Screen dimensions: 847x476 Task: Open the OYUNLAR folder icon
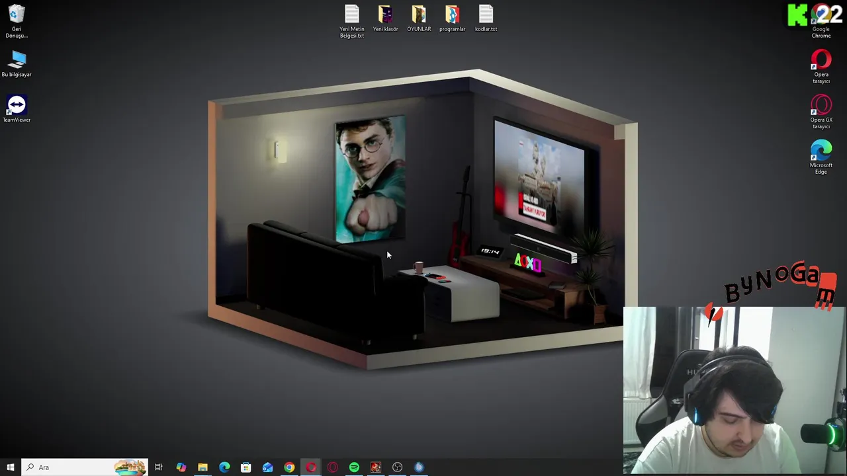tap(419, 19)
